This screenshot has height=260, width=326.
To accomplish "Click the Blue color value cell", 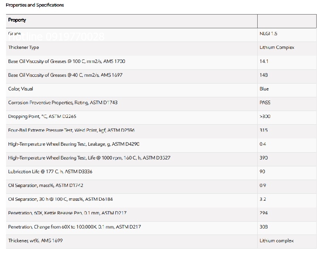I will click(x=264, y=89).
